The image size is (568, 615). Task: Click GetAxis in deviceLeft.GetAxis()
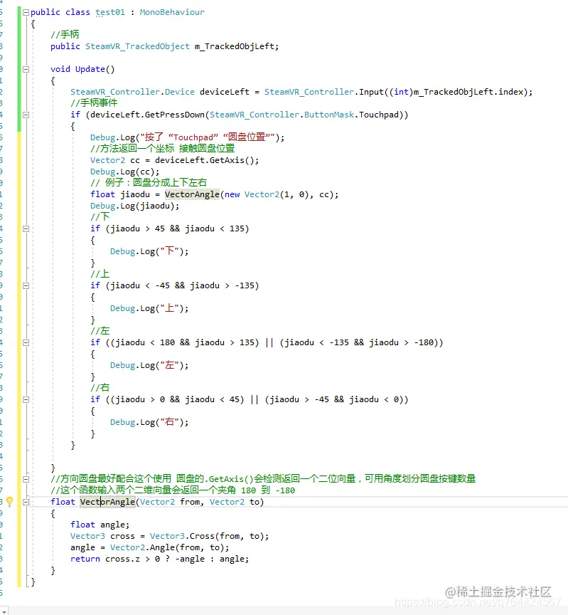(227, 160)
